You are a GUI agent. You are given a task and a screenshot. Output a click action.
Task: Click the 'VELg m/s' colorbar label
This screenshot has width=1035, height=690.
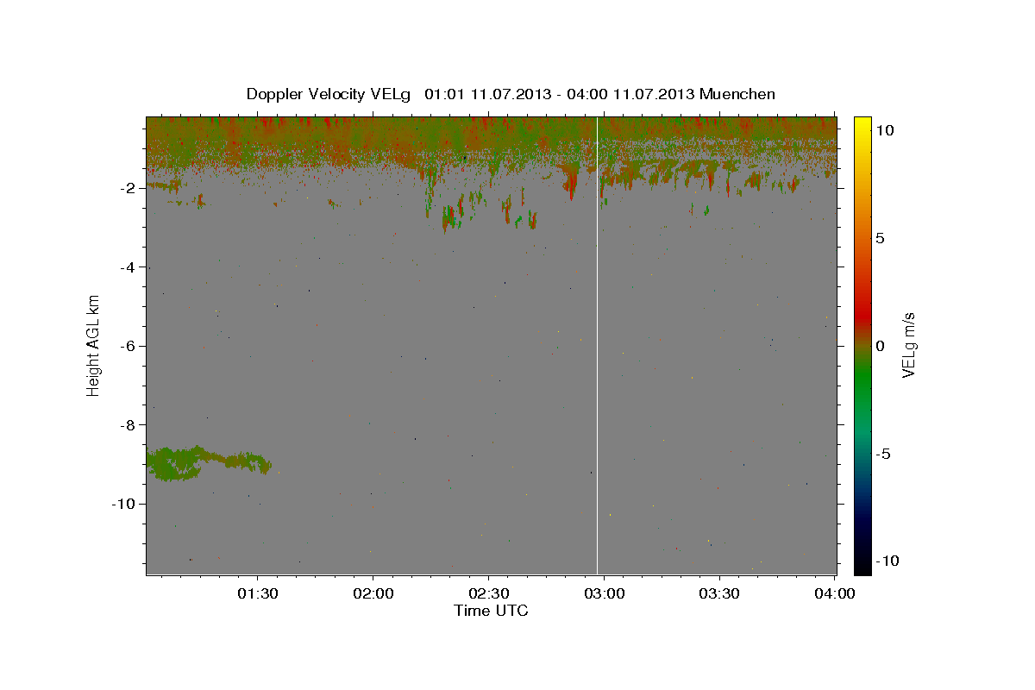tap(907, 345)
